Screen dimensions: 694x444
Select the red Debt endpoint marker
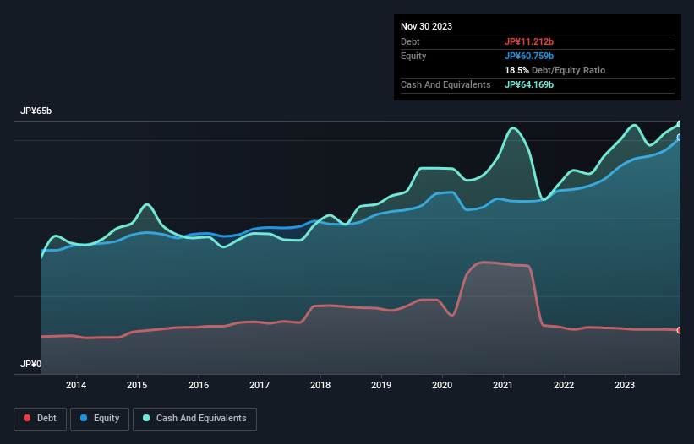point(680,330)
